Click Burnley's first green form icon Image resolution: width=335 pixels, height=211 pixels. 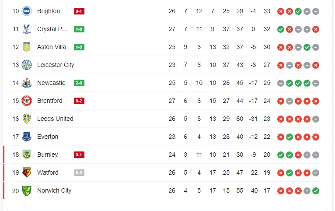coord(281,155)
